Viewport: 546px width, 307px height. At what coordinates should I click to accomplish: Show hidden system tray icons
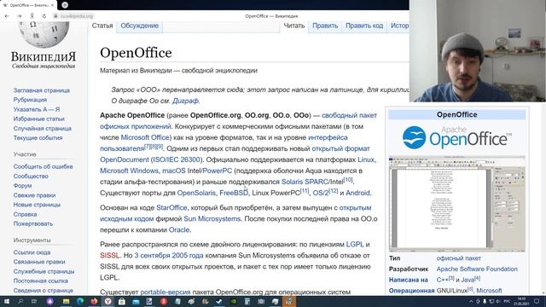click(471, 301)
